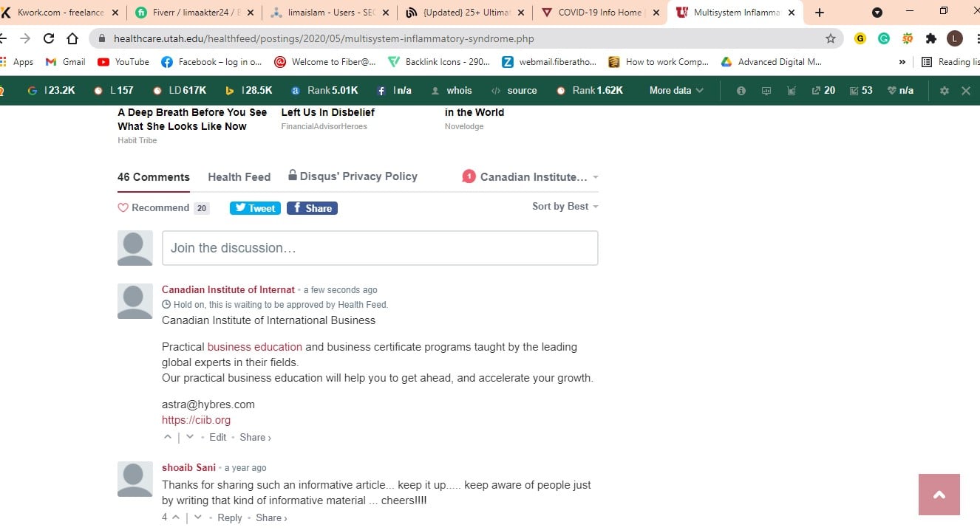Click in the Join the discussion comment box
This screenshot has width=980, height=530.
point(379,248)
